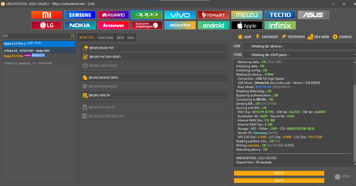This screenshot has height=186, width=356.
Task: Run [BROM] WIPE NV
Action: (154, 95)
